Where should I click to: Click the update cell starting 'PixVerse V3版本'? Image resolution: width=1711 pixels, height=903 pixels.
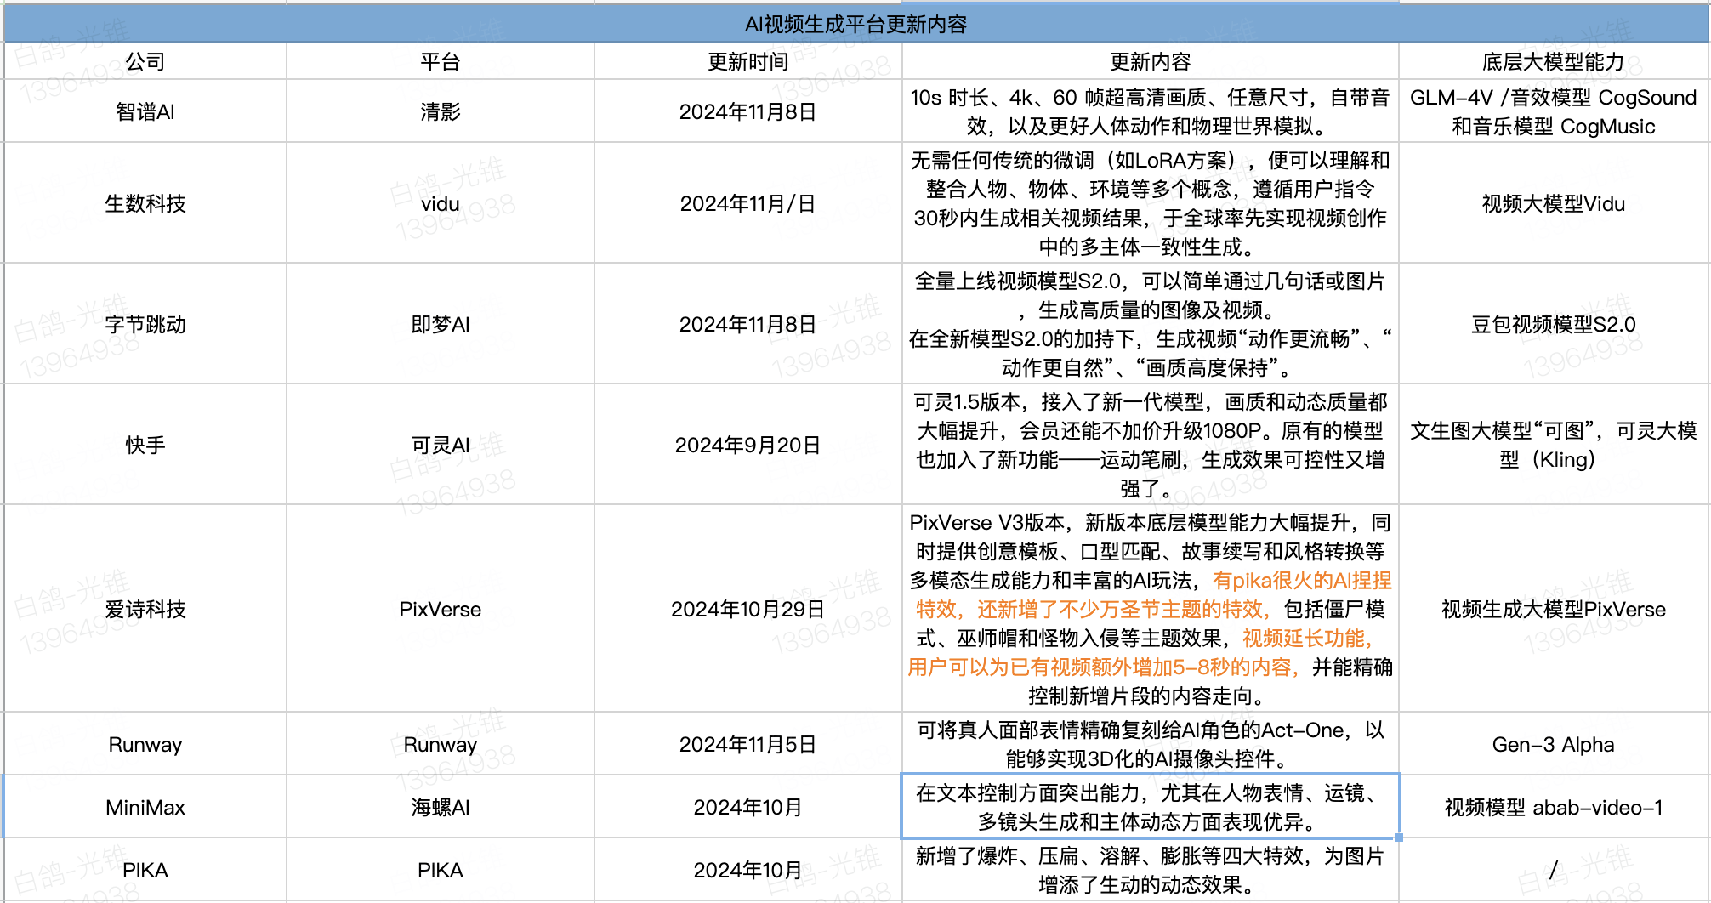pos(1151,609)
